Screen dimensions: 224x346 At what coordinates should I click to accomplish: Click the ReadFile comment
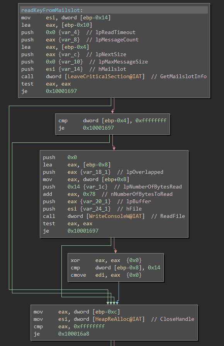168,216
